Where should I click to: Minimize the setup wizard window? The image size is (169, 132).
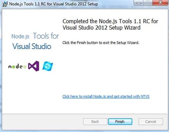(x=138, y=3)
